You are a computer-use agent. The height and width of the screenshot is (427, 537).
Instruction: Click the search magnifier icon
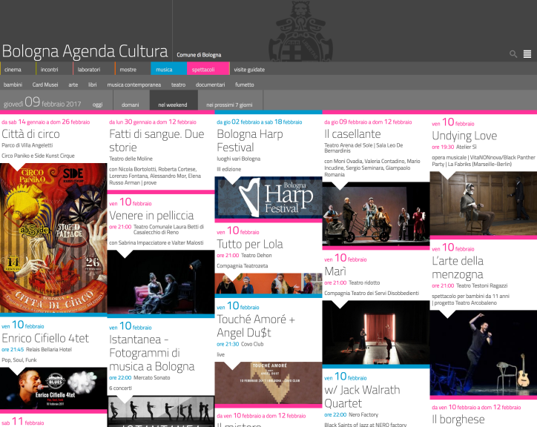513,54
